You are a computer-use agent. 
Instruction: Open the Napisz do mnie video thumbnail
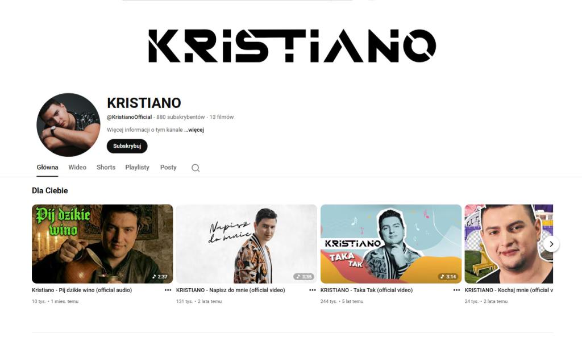tap(247, 244)
